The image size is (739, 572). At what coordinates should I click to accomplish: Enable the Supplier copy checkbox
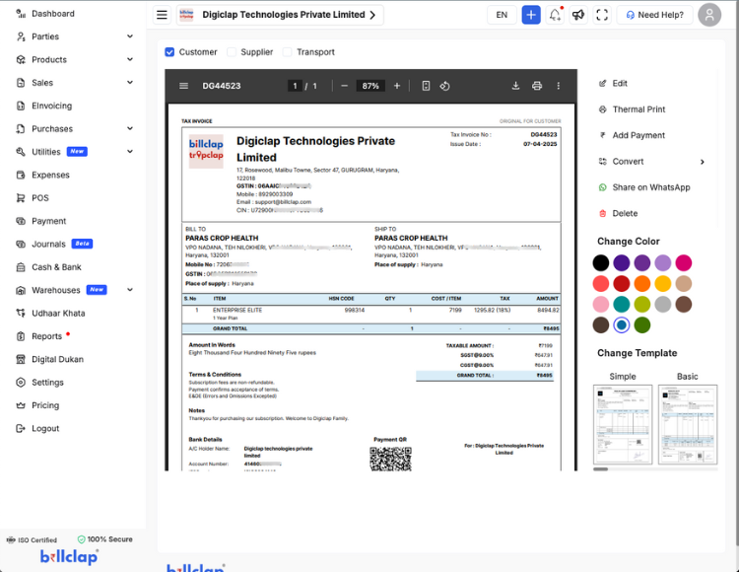click(x=233, y=52)
